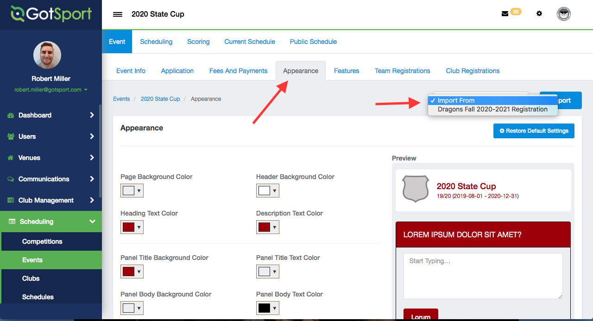Click Robert Miller's profile photo
The image size is (593, 321).
[47, 56]
